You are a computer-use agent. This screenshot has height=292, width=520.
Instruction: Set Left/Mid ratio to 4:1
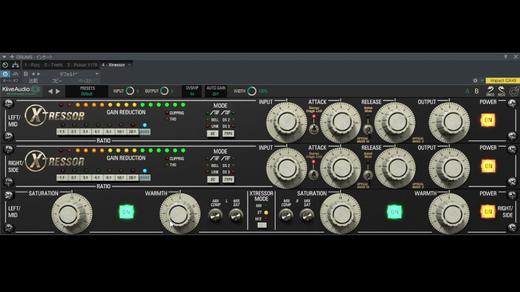97,132
